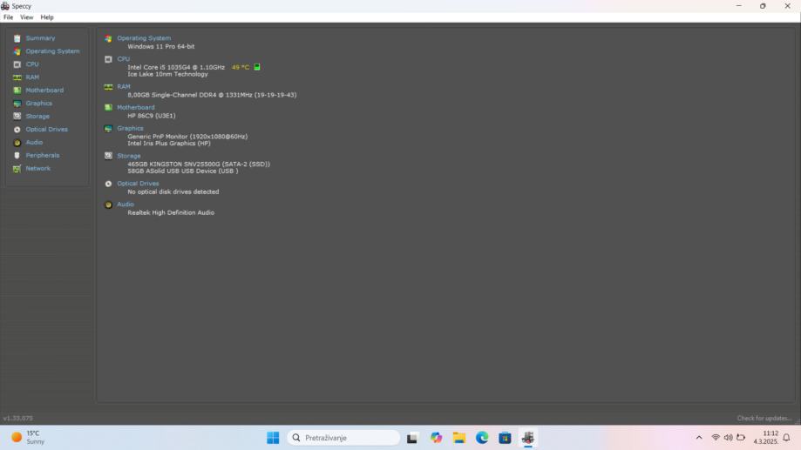Select CPU in the sidebar
The width and height of the screenshot is (801, 450).
(32, 64)
